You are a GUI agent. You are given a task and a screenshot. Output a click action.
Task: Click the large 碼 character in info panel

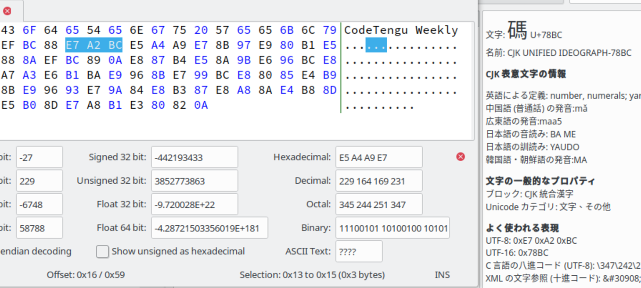tap(517, 31)
